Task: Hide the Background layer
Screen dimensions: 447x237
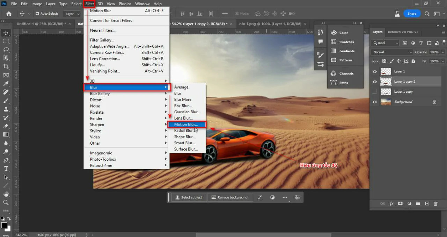Action: point(374,101)
